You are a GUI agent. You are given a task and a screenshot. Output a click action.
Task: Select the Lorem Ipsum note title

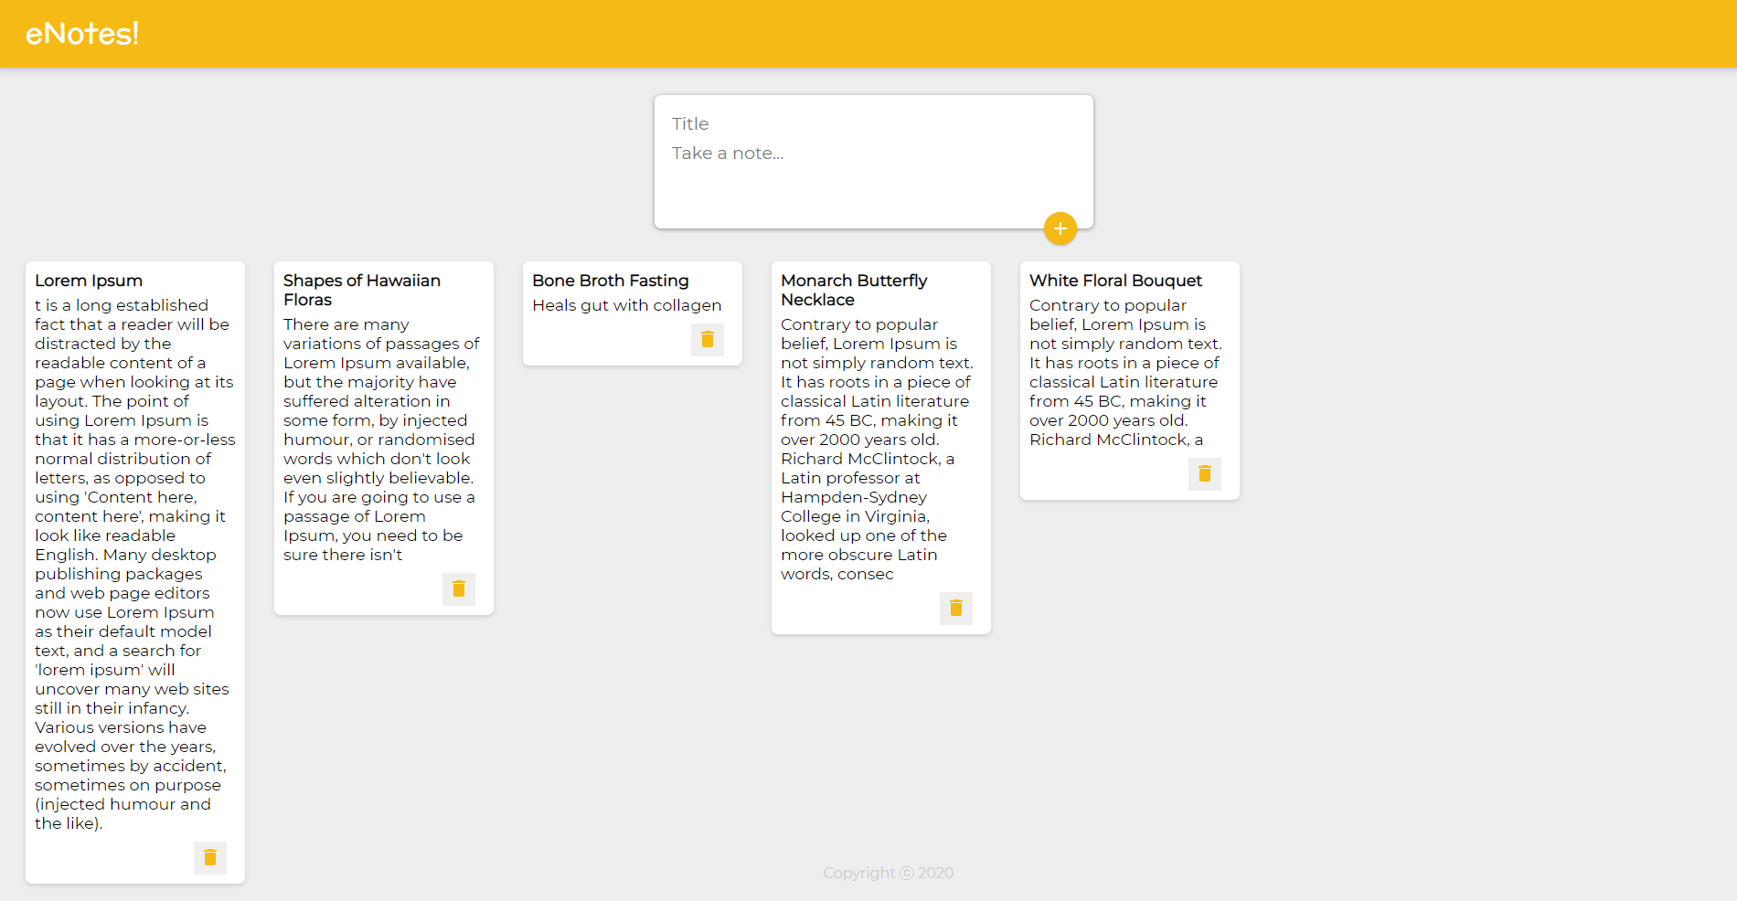coord(89,281)
